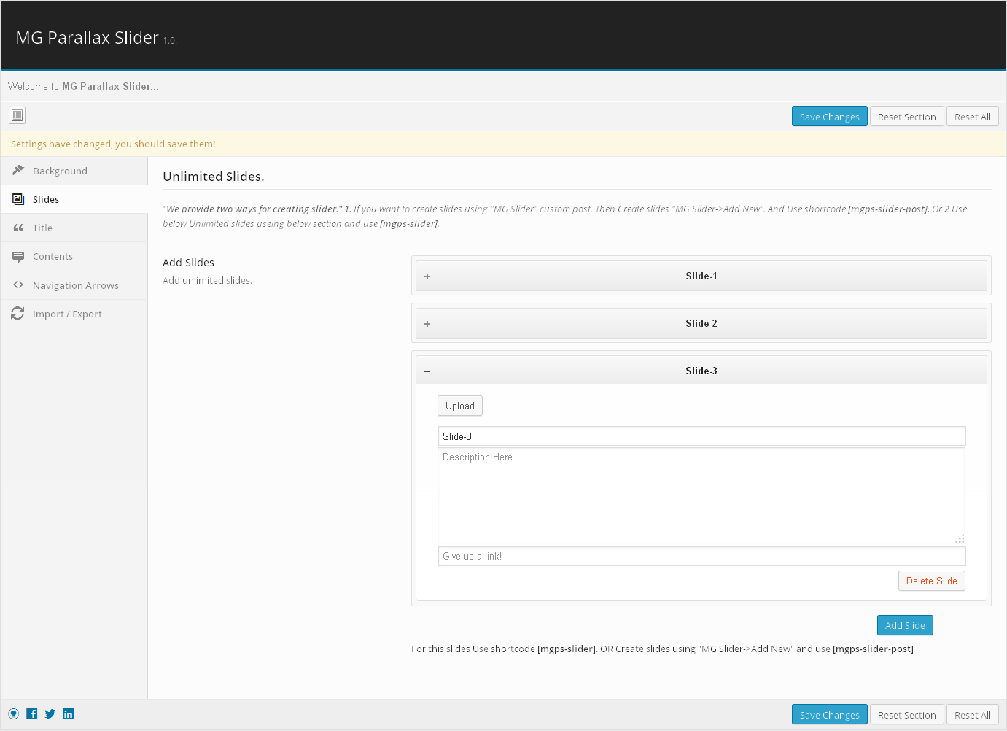This screenshot has height=731, width=1007.
Task: Click the Navigation Arrows code icon
Action: pyautogui.click(x=18, y=285)
